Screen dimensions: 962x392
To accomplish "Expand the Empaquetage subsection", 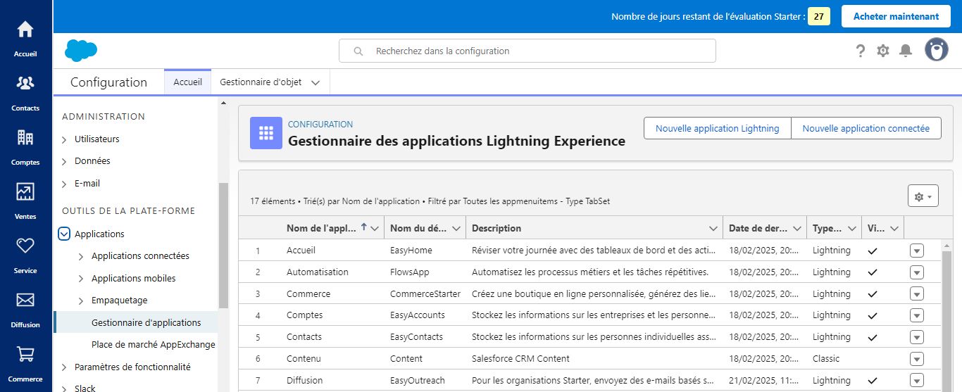I will pyautogui.click(x=81, y=301).
